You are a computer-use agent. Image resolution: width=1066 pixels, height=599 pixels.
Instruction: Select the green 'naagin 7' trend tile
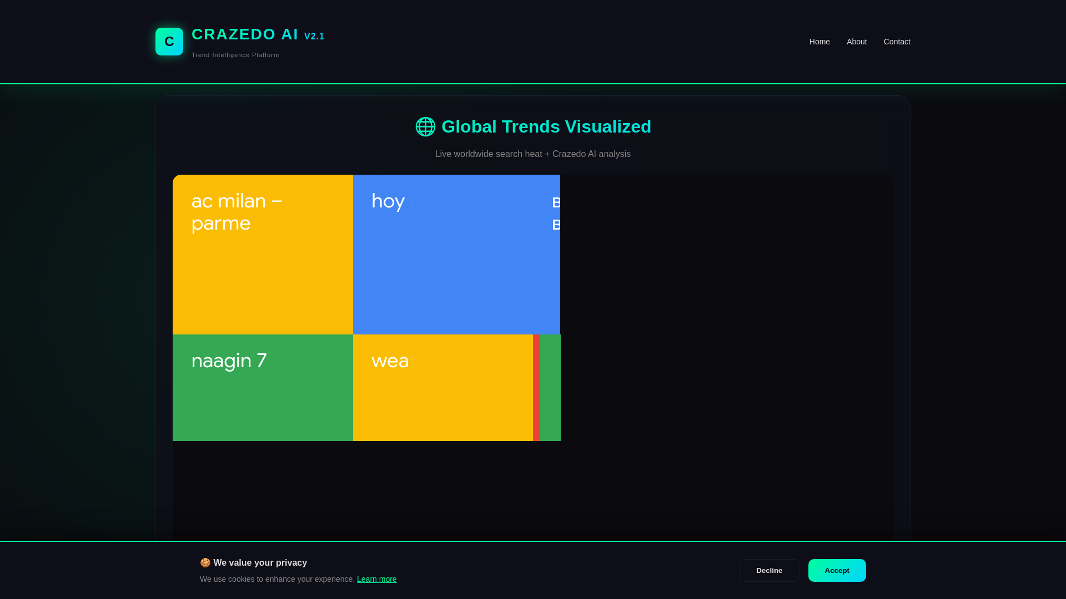pos(263,388)
